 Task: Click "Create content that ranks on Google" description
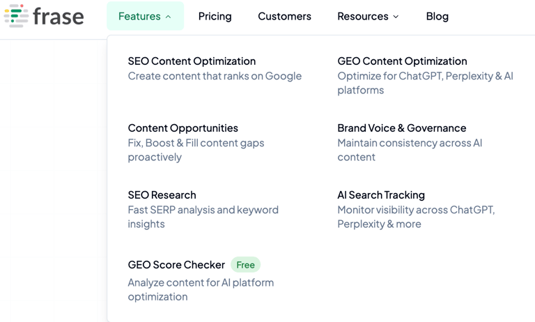click(215, 76)
